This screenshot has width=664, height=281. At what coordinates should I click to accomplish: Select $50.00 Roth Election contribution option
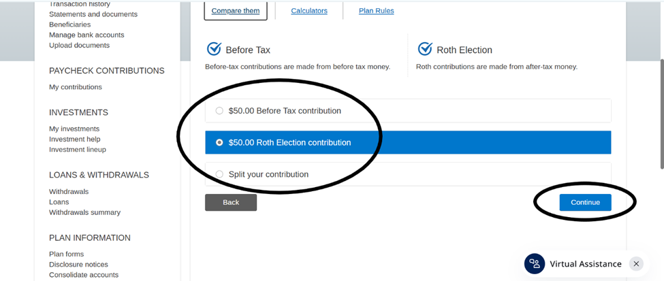(219, 143)
